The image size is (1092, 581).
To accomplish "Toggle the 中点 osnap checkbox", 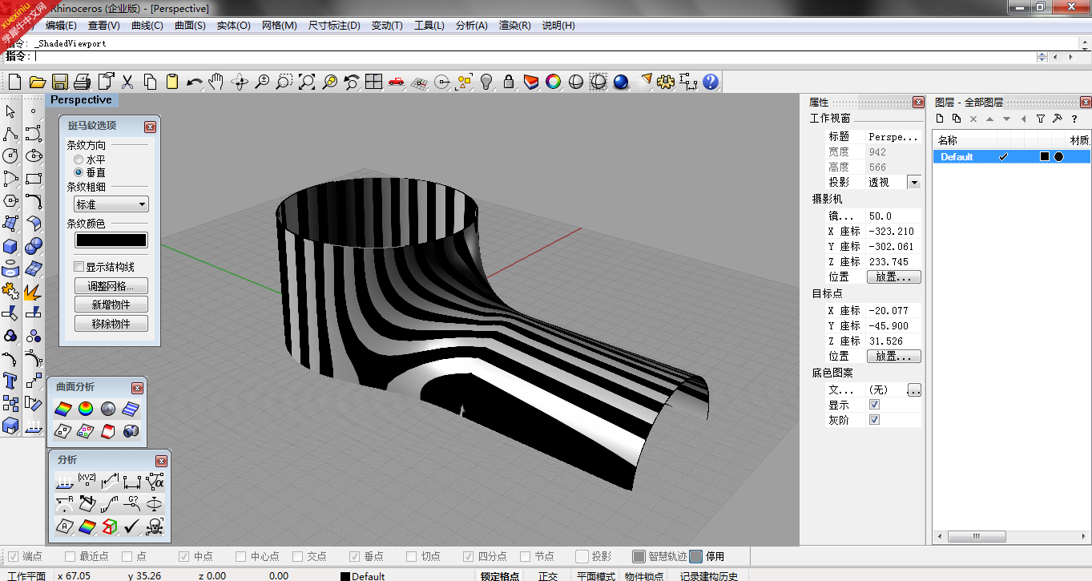I will tap(183, 556).
